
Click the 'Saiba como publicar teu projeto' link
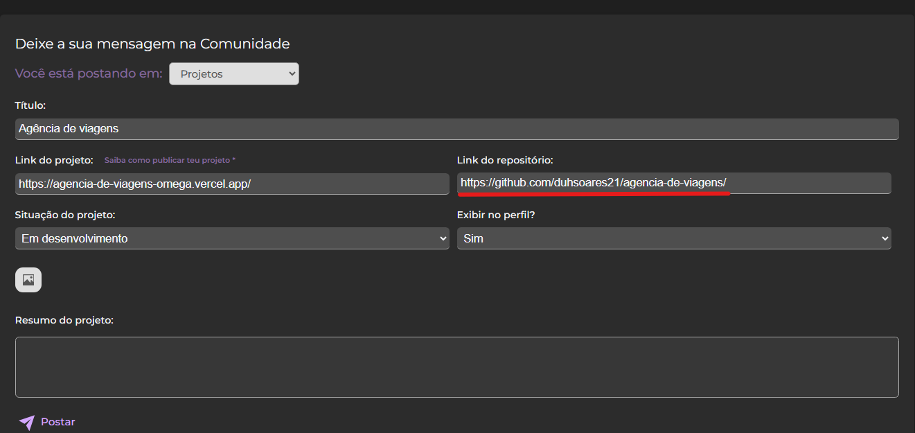(x=169, y=159)
